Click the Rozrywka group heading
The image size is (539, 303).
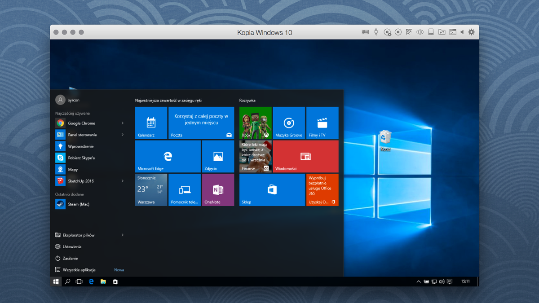pyautogui.click(x=247, y=101)
